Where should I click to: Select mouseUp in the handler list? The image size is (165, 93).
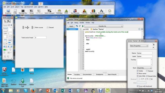72,29
